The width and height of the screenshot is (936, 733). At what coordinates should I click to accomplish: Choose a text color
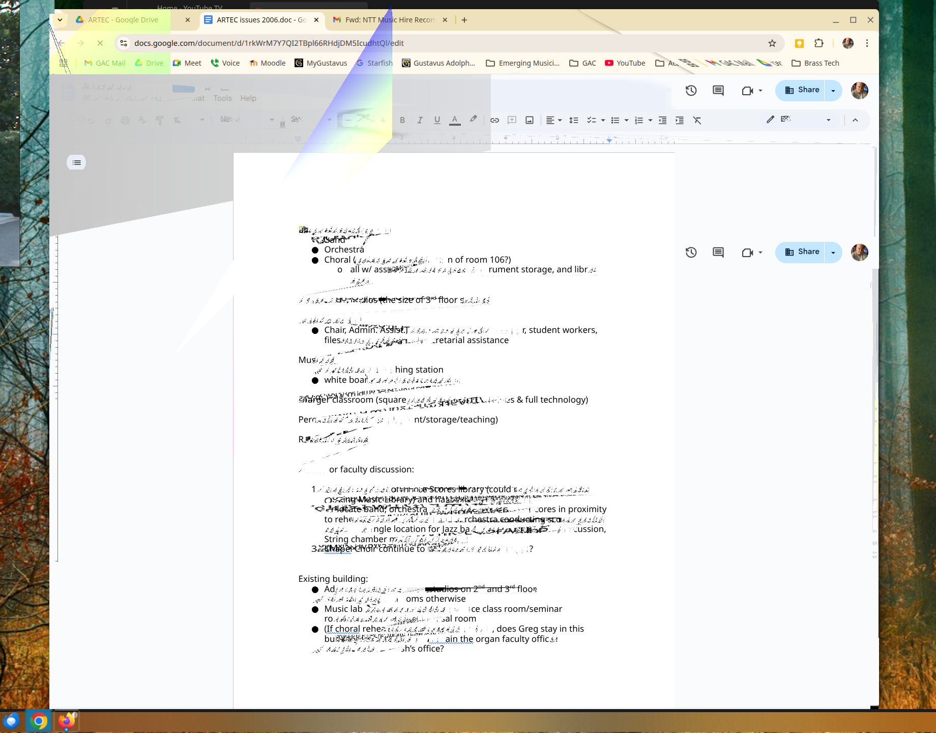click(x=455, y=120)
